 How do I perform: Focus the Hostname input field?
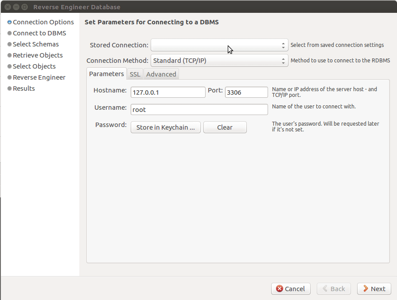[x=168, y=92]
